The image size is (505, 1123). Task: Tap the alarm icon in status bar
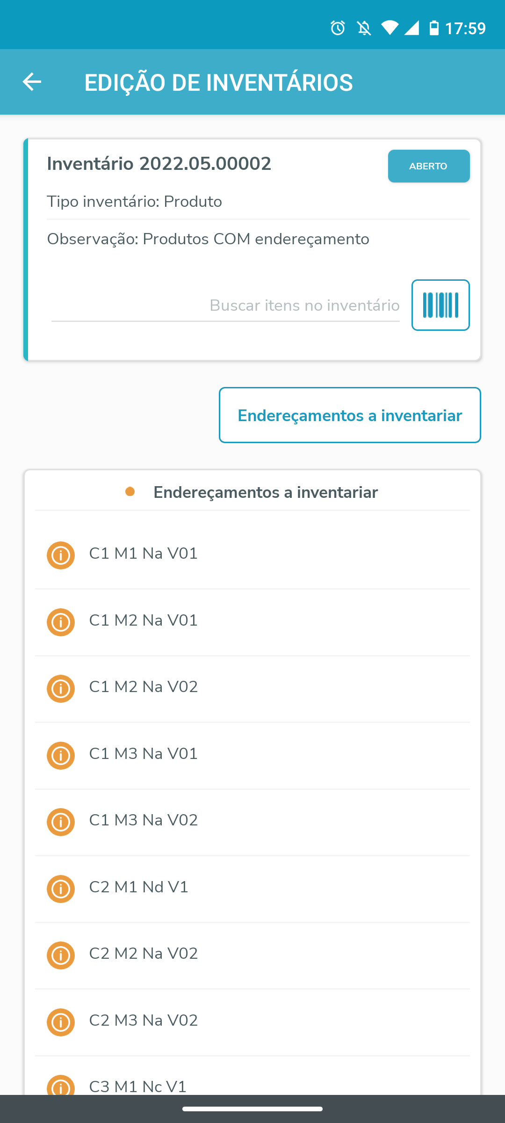338,28
